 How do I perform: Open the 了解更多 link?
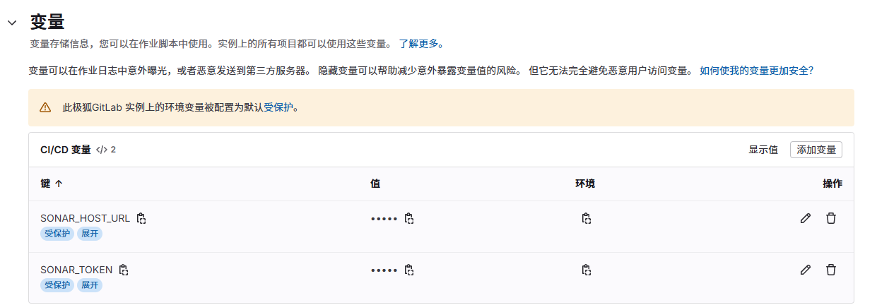[421, 44]
